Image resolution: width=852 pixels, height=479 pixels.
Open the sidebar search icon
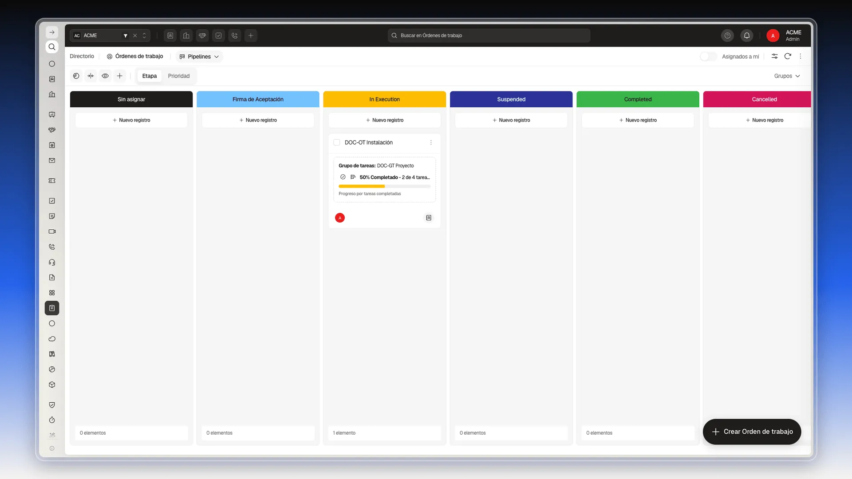52,47
